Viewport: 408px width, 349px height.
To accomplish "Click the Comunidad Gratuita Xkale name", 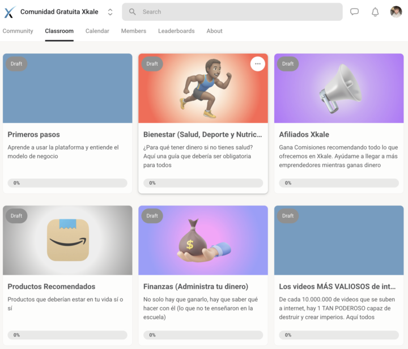I will tap(59, 12).
